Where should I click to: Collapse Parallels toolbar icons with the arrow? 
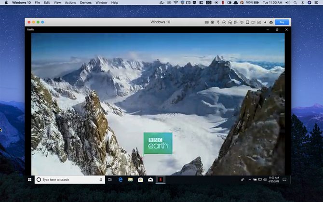tap(265, 22)
